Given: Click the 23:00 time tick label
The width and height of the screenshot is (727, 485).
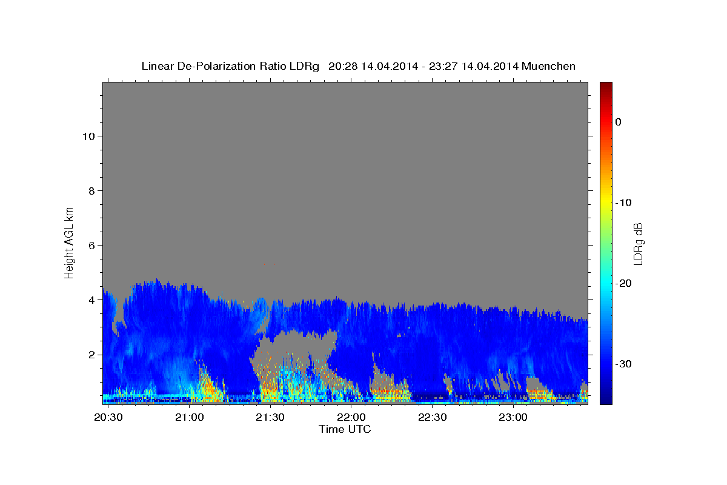Looking at the screenshot, I should (513, 418).
